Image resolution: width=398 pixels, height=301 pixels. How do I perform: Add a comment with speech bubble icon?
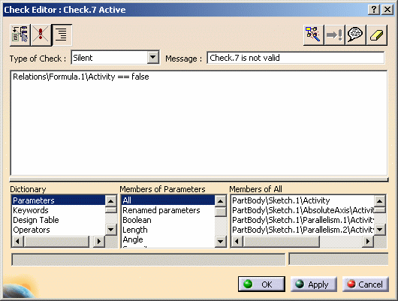[x=356, y=35]
